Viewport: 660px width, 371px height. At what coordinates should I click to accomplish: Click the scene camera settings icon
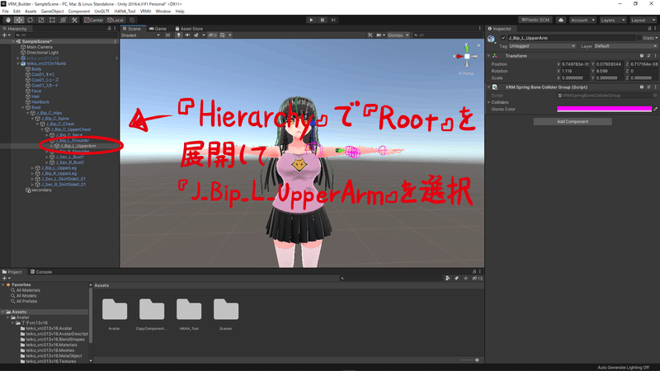[380, 35]
